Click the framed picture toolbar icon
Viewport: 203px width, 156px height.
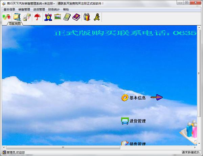[58, 17]
